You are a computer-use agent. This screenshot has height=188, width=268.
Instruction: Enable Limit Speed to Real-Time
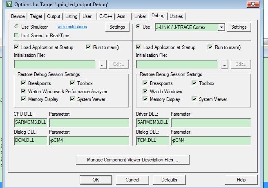[17, 36]
